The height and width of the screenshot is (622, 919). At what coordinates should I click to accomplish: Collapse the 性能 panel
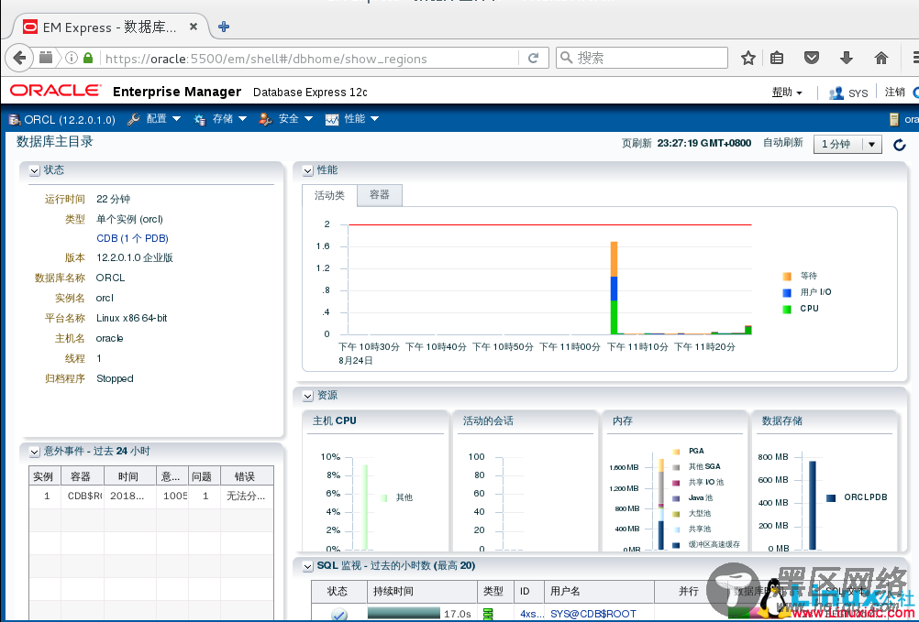point(307,171)
